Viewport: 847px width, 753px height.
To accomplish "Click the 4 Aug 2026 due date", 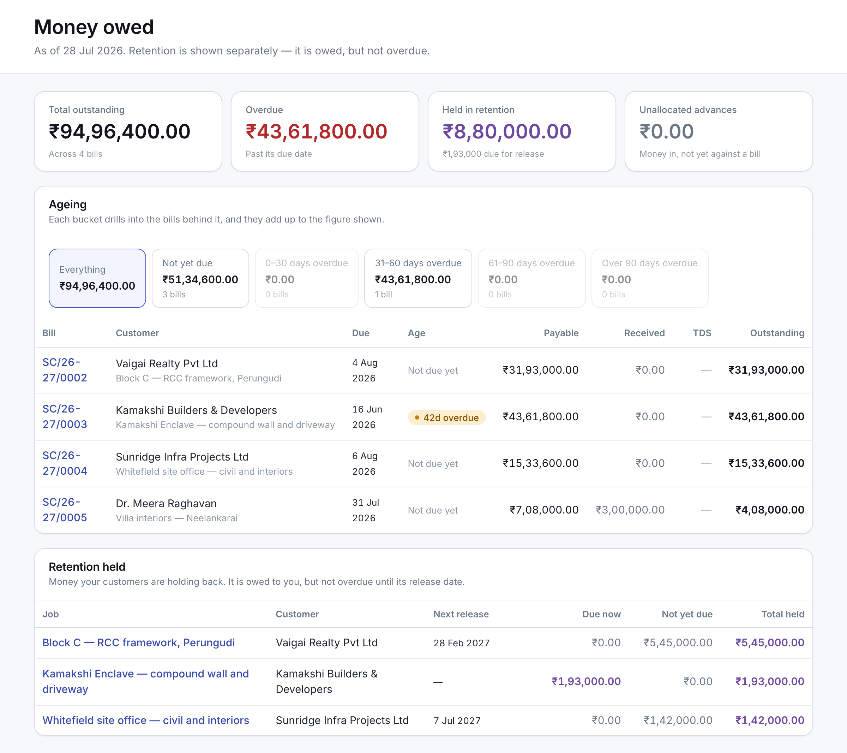I will click(x=365, y=370).
